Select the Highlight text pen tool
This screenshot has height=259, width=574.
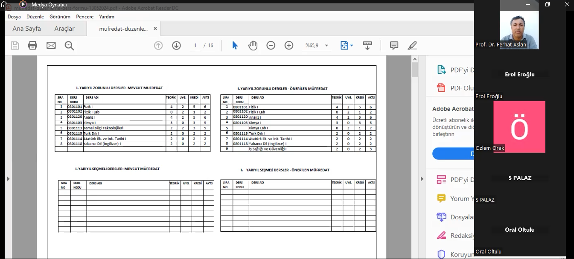click(x=412, y=45)
